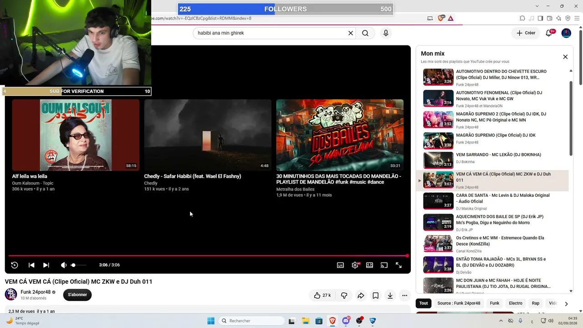The height and width of the screenshot is (328, 583).
Task: Select the Funk filter chip
Action: click(x=495, y=303)
